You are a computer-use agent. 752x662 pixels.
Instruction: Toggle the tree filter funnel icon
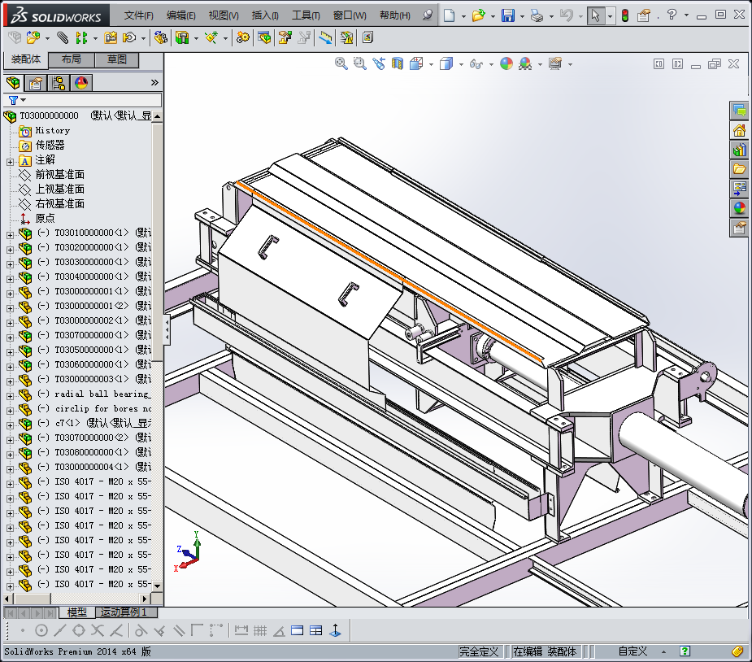pos(13,100)
